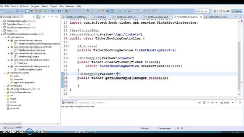Select TicketBookingController.java in Package Explorer

tap(31, 50)
